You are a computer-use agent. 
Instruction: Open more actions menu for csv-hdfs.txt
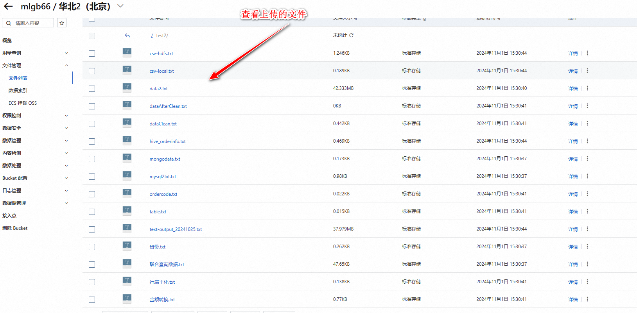pyautogui.click(x=587, y=53)
